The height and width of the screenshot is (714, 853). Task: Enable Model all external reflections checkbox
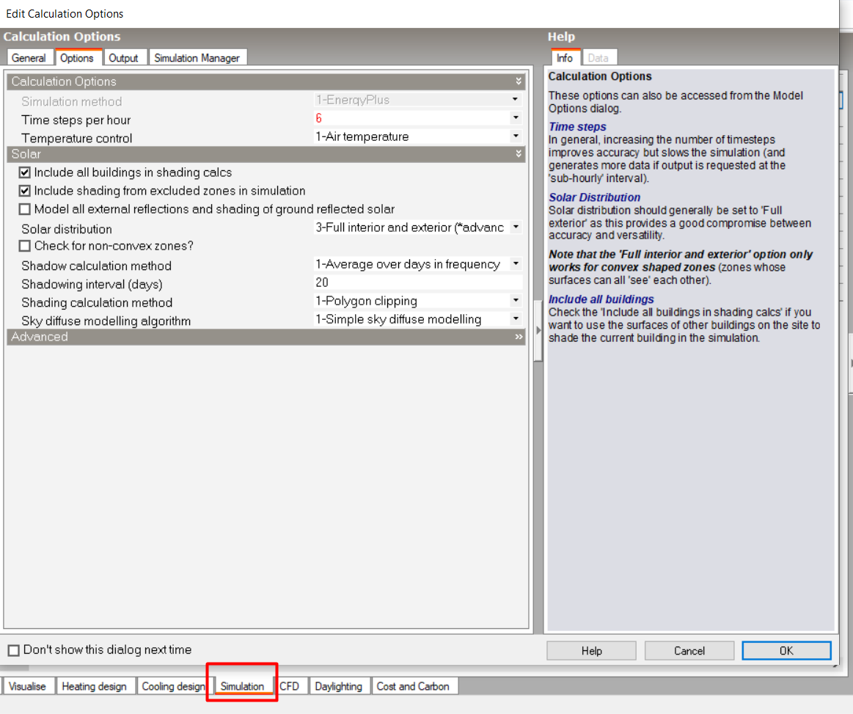(x=24, y=209)
